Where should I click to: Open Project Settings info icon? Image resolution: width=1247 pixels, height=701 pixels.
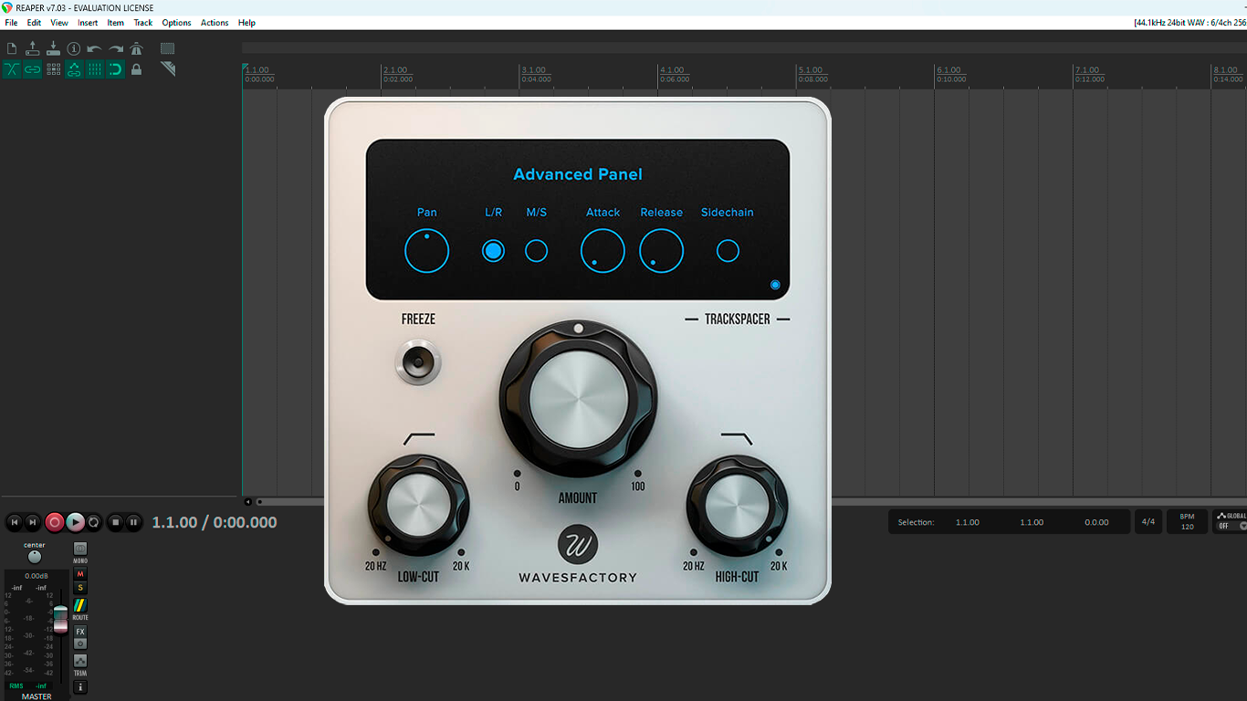(74, 48)
